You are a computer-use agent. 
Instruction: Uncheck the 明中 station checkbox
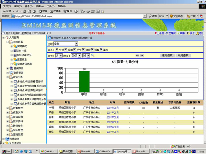tap(75, 49)
